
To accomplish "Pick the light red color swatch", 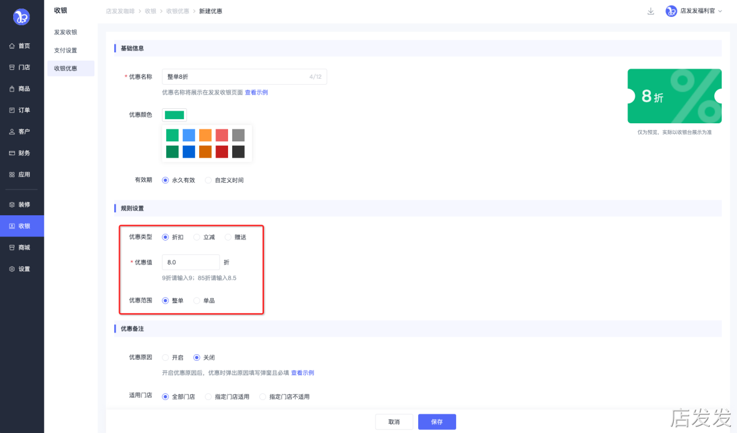I will coord(222,135).
